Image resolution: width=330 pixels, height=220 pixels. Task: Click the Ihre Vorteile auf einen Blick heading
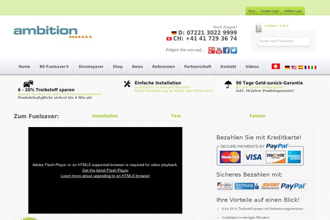click(258, 200)
